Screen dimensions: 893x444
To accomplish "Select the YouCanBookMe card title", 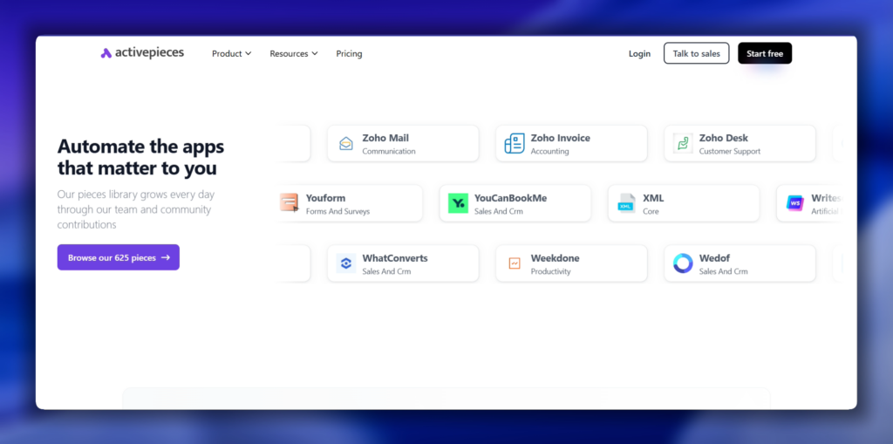I will pyautogui.click(x=510, y=198).
